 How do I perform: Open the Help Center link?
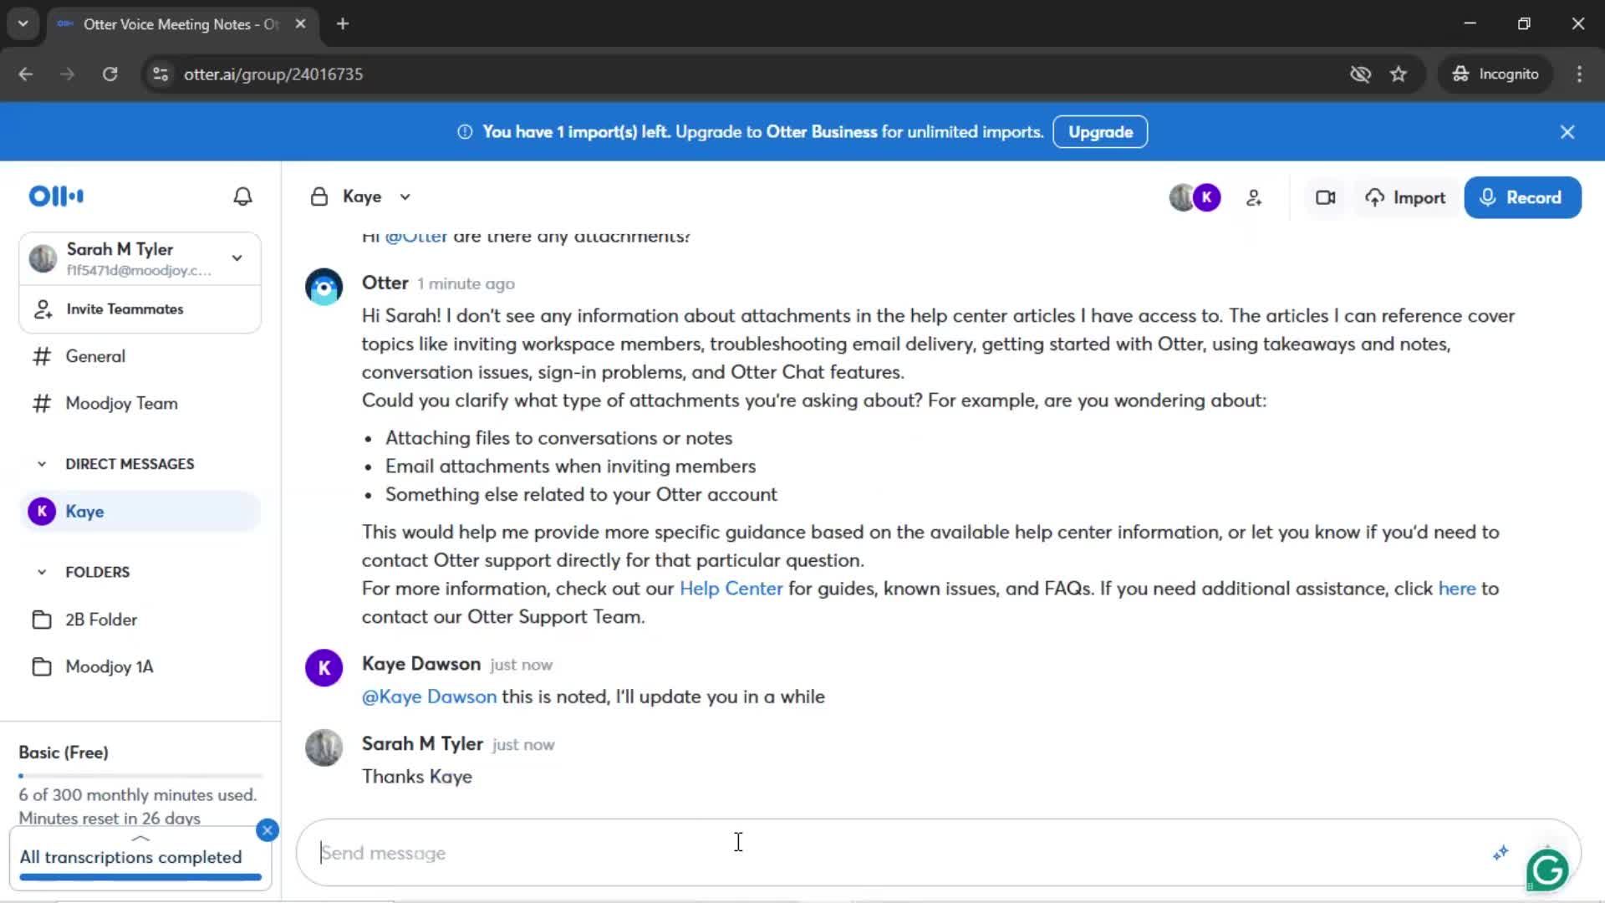pos(731,589)
